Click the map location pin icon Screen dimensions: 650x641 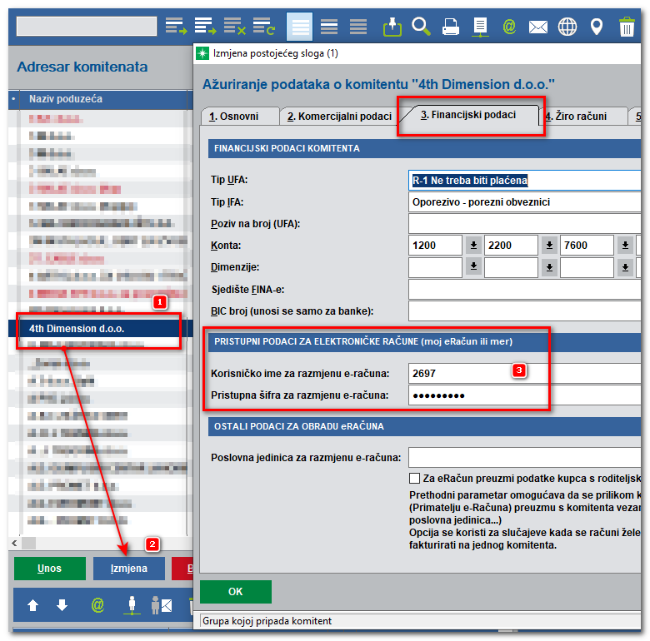[597, 27]
